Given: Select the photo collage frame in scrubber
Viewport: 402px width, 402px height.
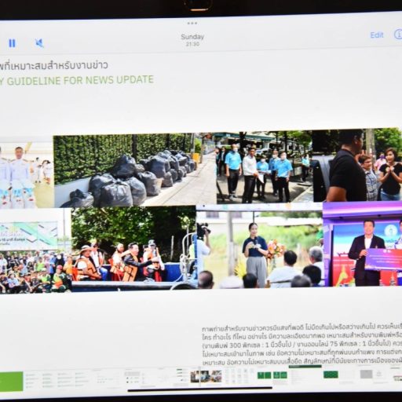Looking at the screenshot, I should tap(206, 376).
